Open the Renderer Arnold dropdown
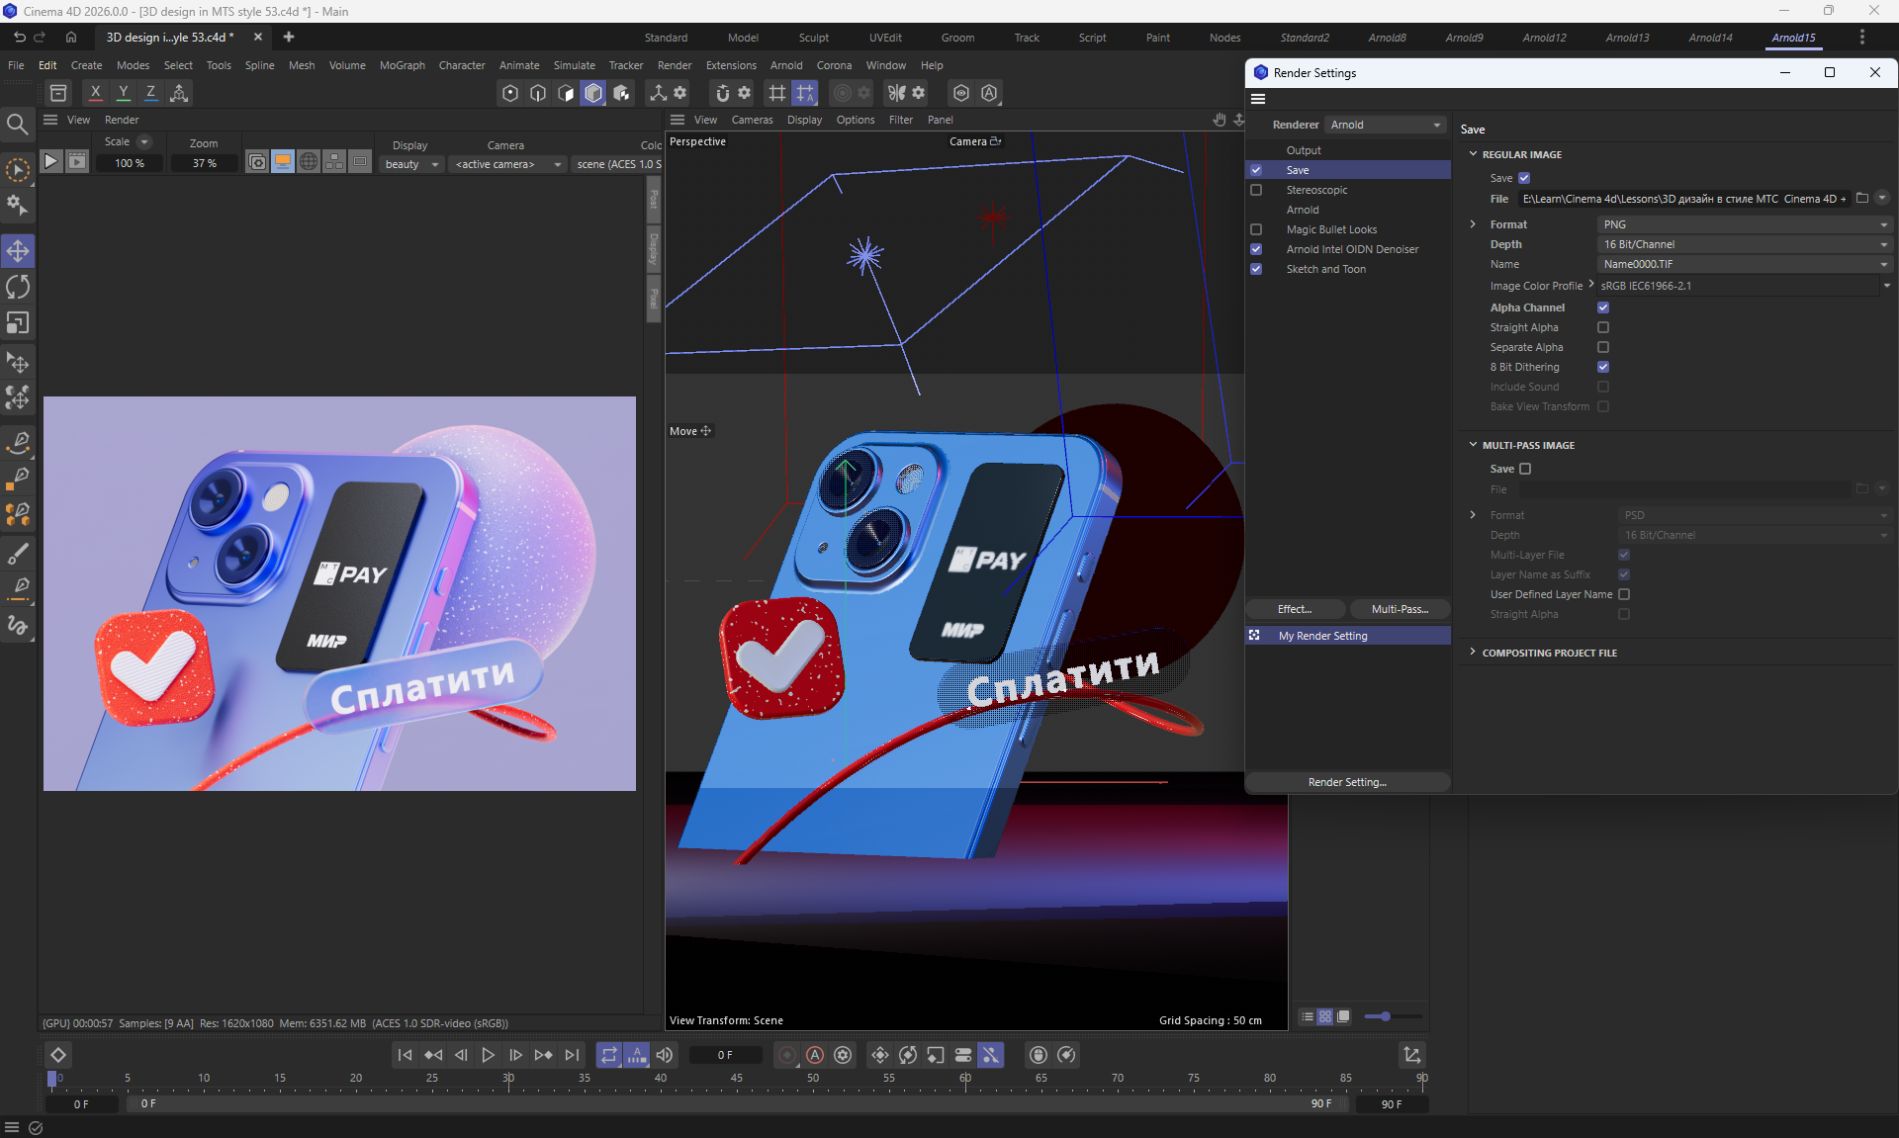The width and height of the screenshot is (1899, 1138). pos(1385,125)
